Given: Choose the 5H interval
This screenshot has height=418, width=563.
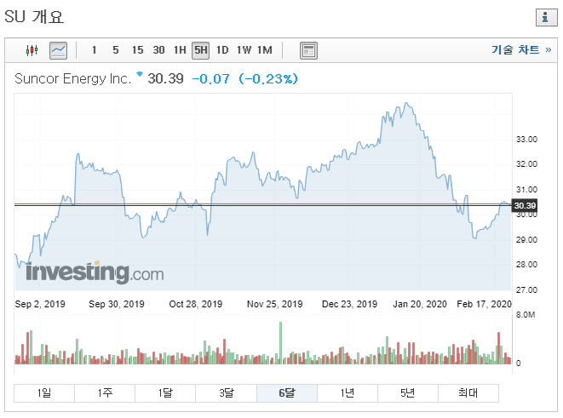Looking at the screenshot, I should pos(201,50).
